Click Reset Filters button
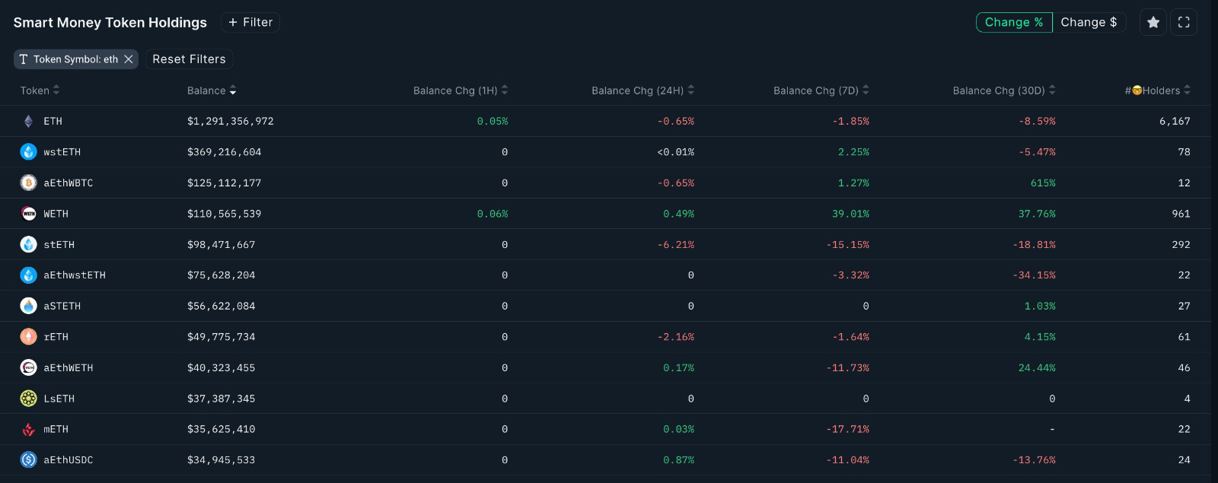 189,59
